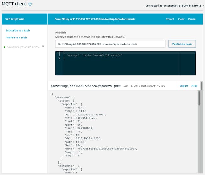Click inside the message code editor
This screenshot has height=175, width=205.
[125, 63]
